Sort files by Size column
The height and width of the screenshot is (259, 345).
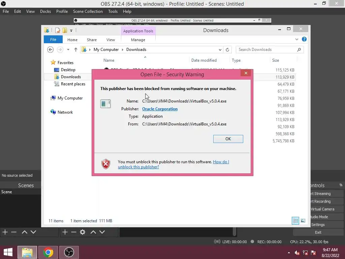point(283,60)
